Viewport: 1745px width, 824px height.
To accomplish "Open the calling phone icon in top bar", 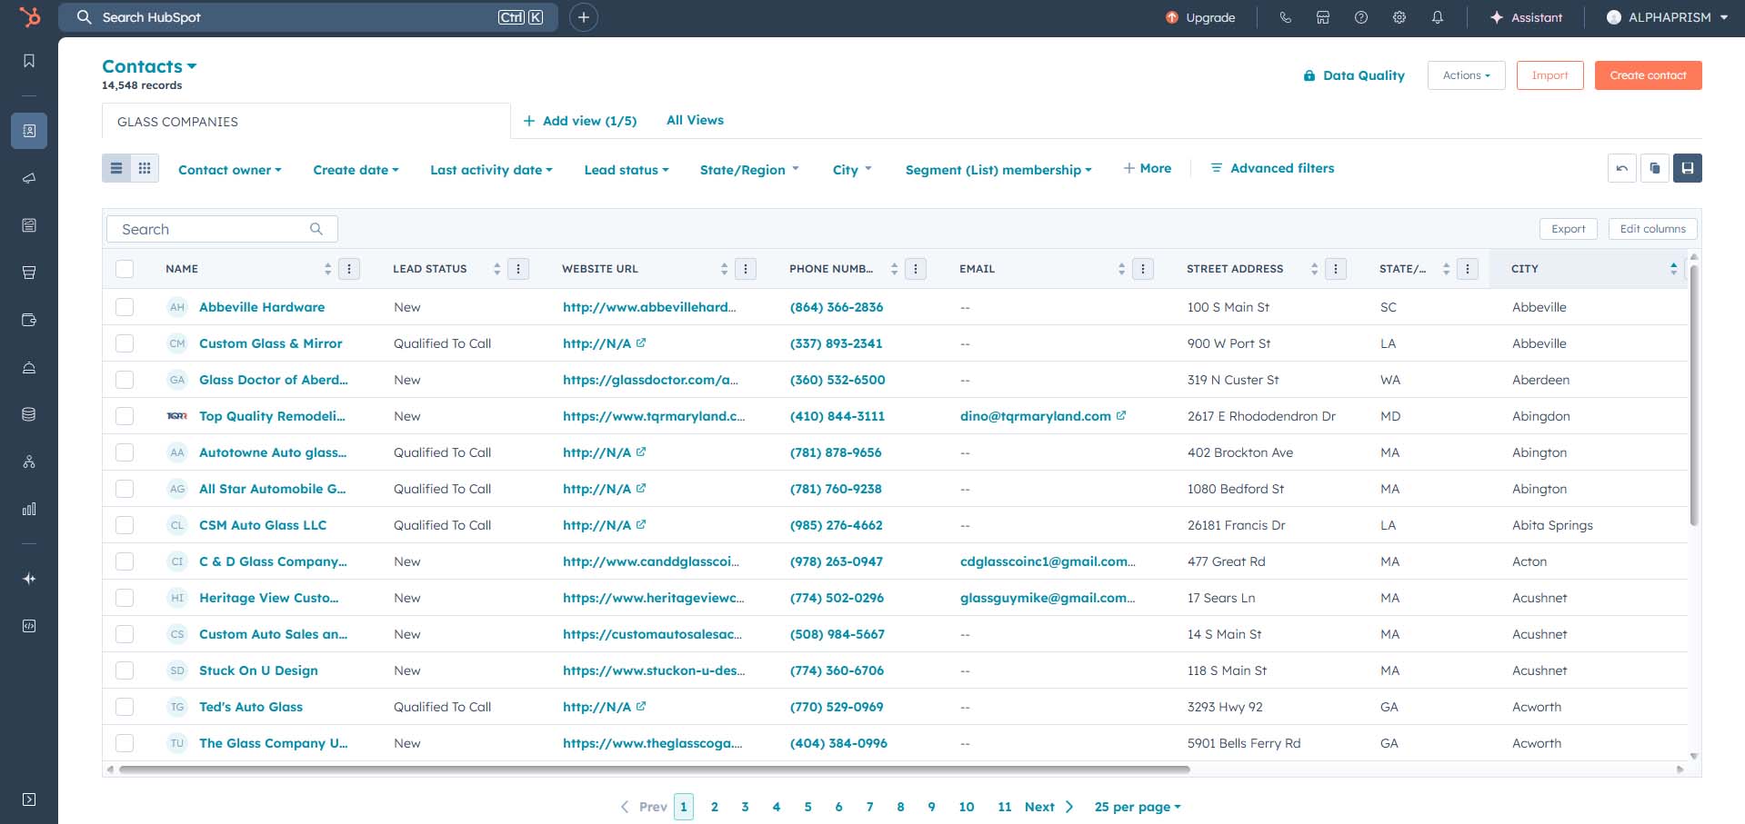I will tap(1285, 17).
